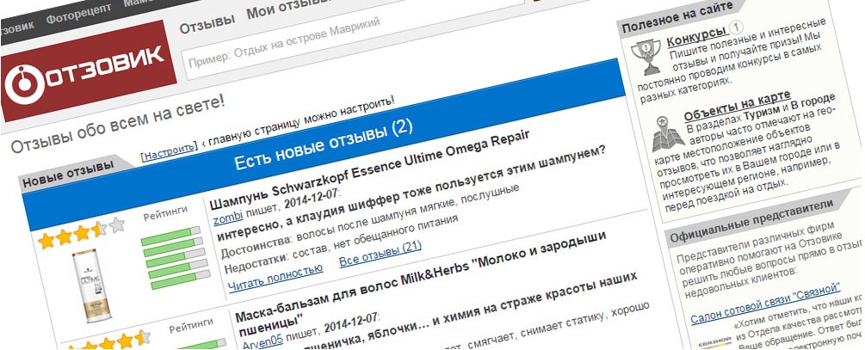Viewport: 865px width, 350px height.
Task: Click the Отзывы обо всем на свете! heading
Action: (118, 124)
